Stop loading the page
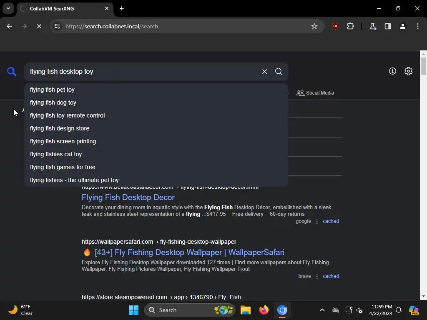This screenshot has height=320, width=427. tap(39, 26)
